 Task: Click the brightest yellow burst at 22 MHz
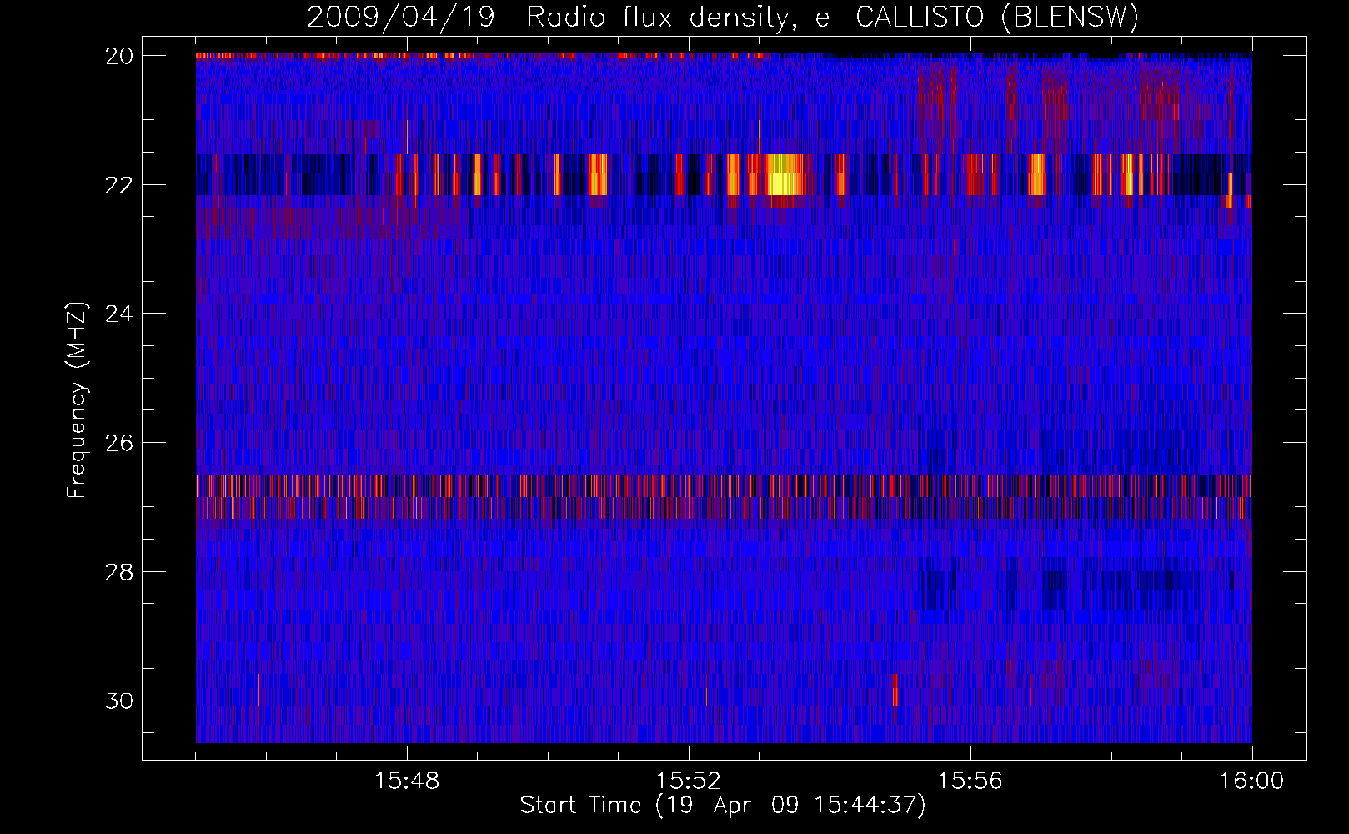(x=784, y=175)
